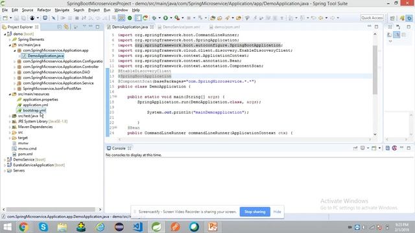The height and width of the screenshot is (233, 415).
Task: Click the taskbar clock showing date
Action: (x=402, y=227)
